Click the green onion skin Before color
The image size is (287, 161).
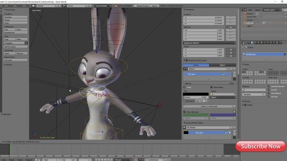196,115
